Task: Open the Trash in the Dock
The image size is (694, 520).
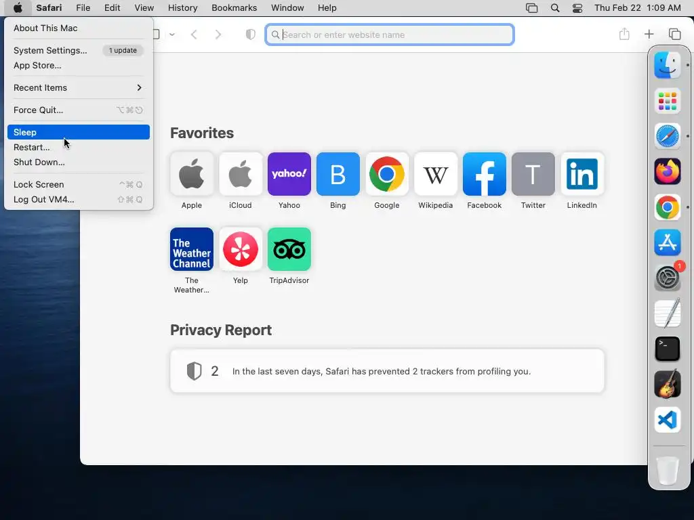Action: (x=668, y=471)
